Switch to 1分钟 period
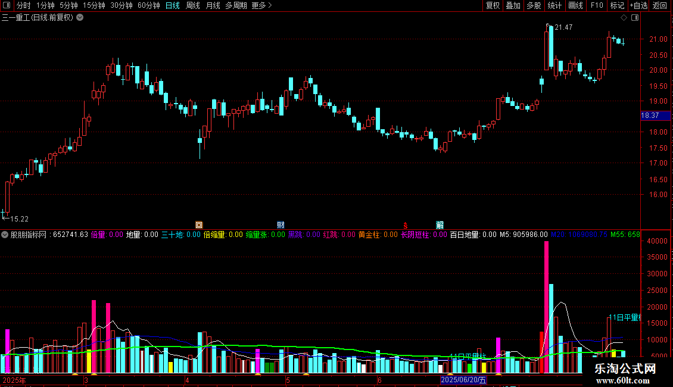The image size is (673, 387). 45,5
